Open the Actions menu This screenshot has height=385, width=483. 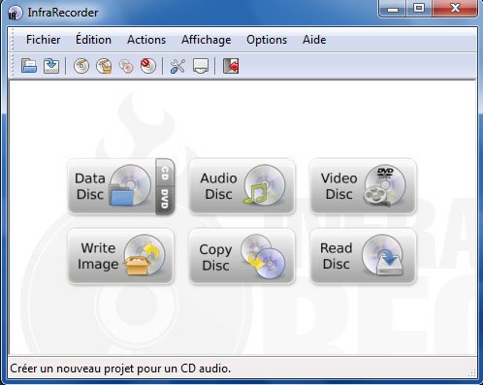[146, 40]
